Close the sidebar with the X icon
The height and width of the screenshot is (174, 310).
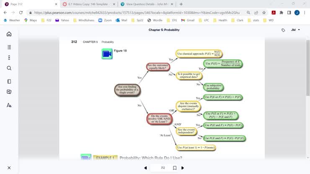click(x=9, y=168)
